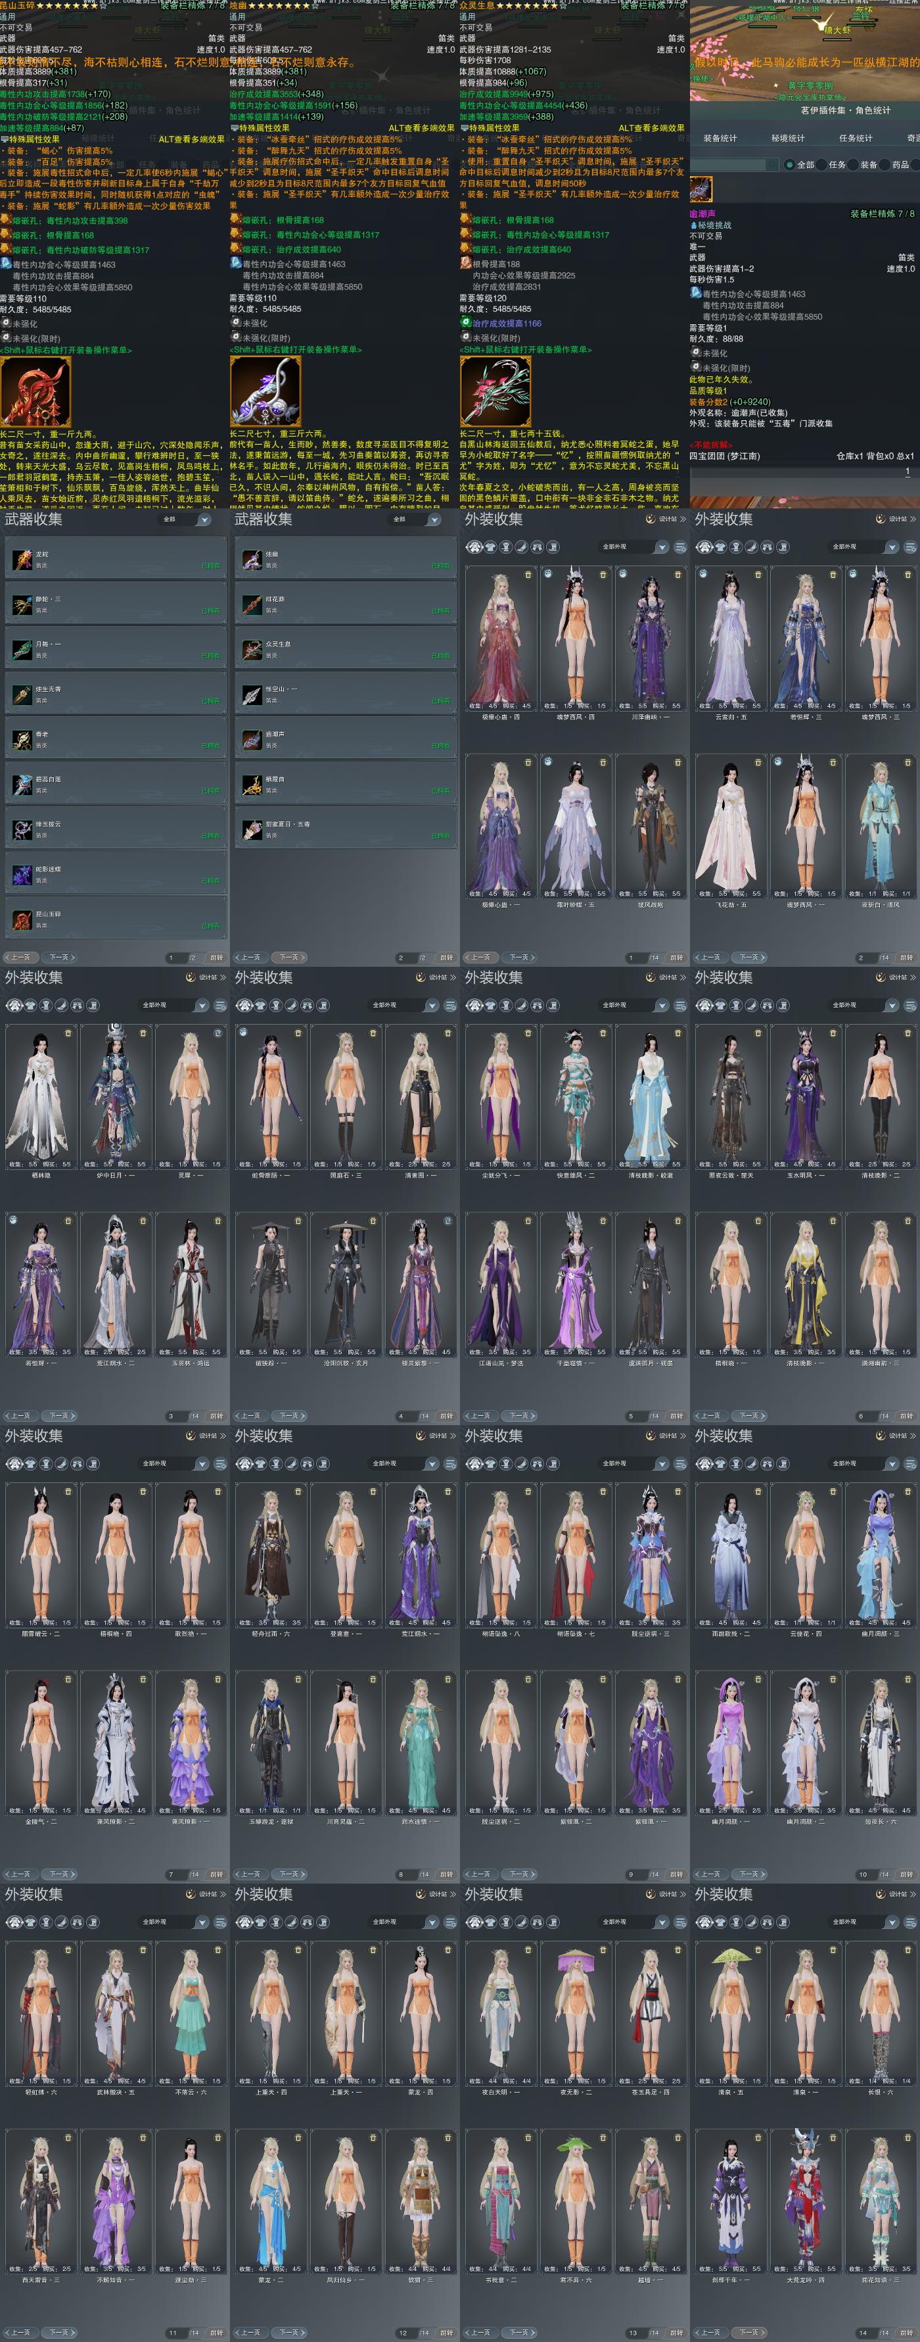Click the 逾潮声 item icon in 角色统计

click(701, 189)
